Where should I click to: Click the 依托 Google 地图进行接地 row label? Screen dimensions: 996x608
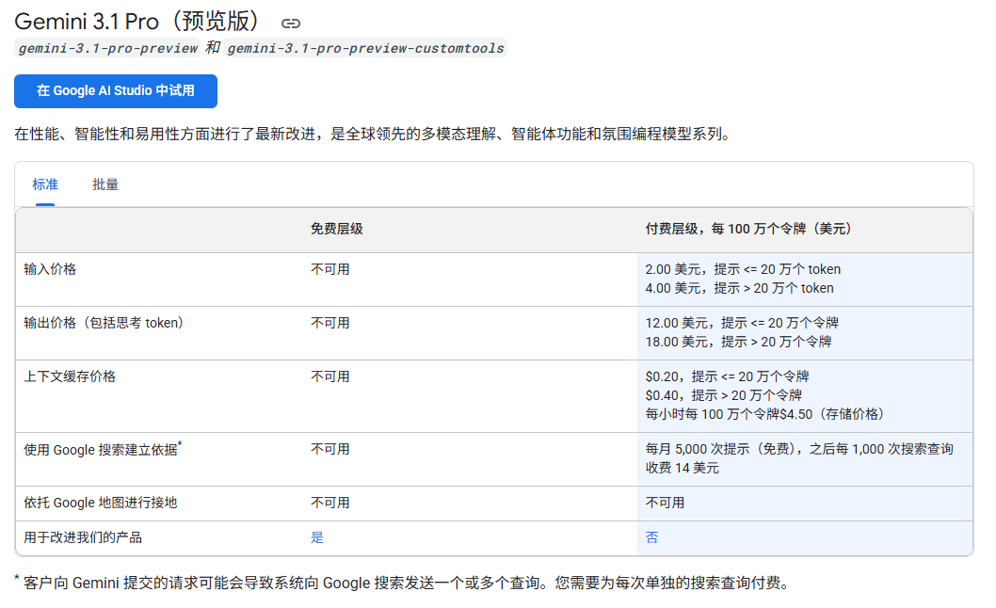(101, 504)
